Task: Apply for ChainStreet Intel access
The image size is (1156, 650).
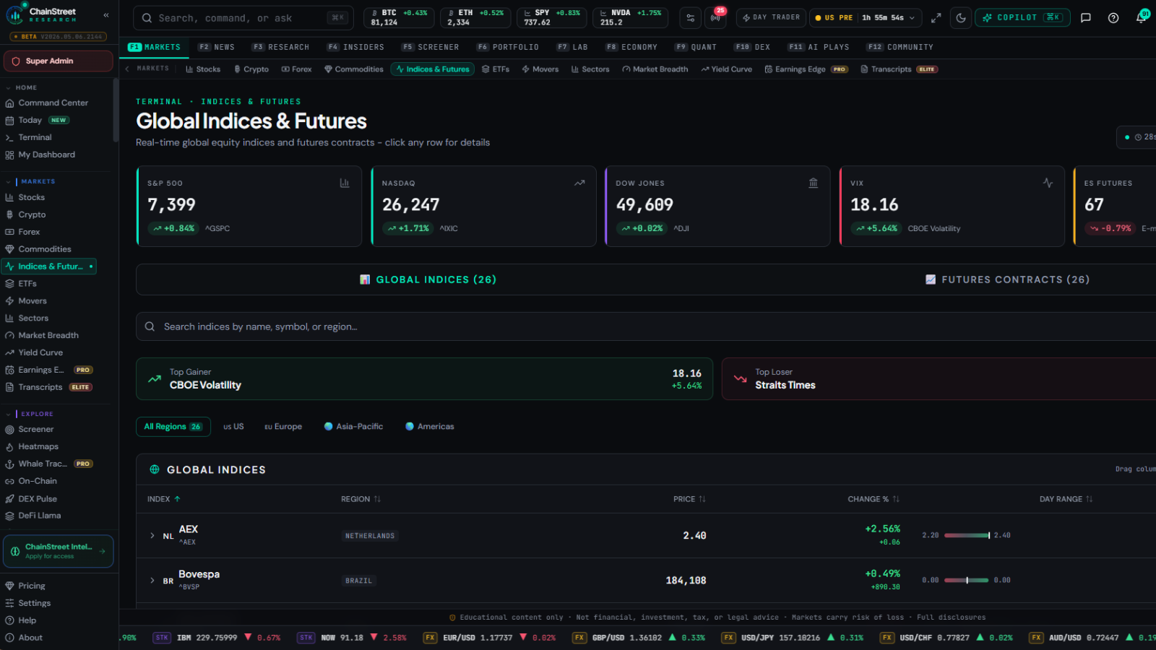Action: (59, 552)
